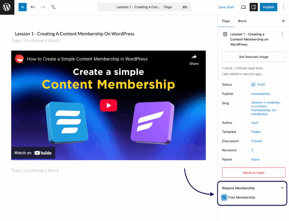This screenshot has width=289, height=221.
Task: Close the settings sidebar
Action: point(283,21)
